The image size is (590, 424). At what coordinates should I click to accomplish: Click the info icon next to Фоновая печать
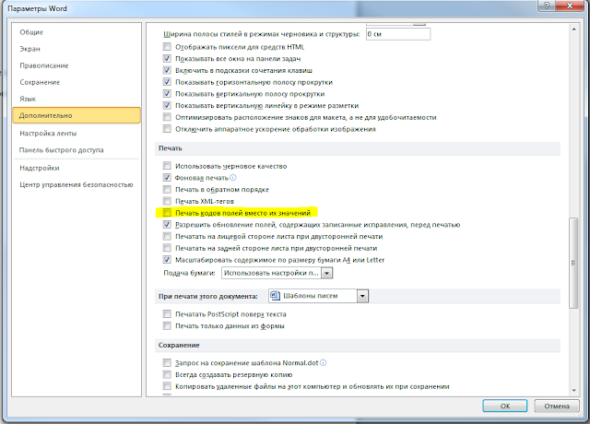point(233,178)
